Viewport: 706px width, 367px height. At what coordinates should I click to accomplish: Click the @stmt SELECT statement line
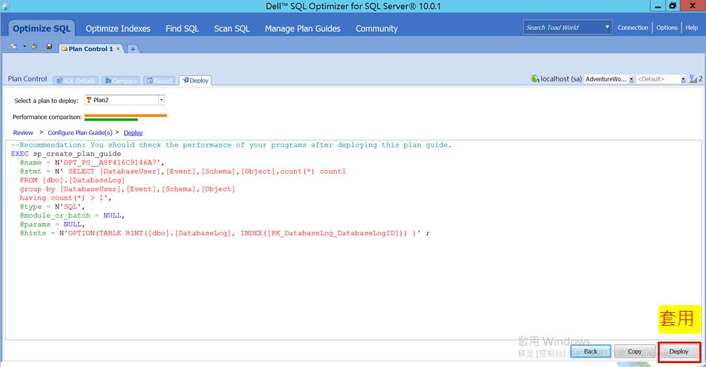click(182, 171)
